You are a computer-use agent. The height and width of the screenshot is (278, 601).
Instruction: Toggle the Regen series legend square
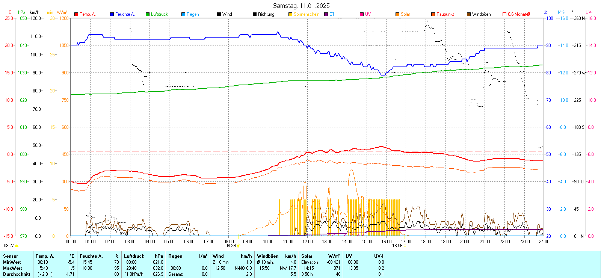pos(183,14)
